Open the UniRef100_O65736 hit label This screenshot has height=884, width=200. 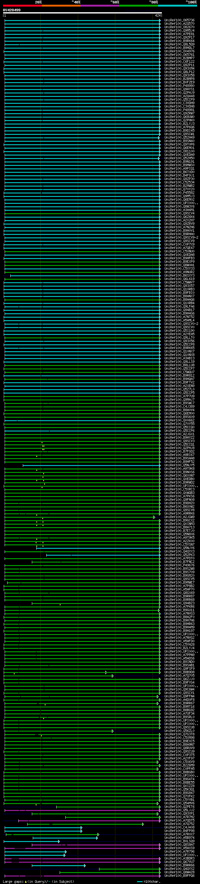[x=179, y=20]
